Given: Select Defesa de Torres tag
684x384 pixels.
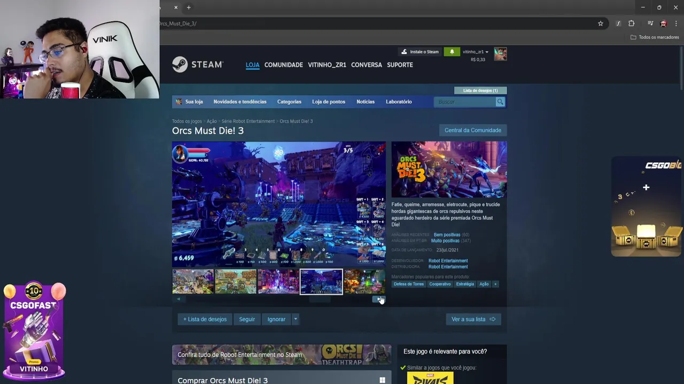Looking at the screenshot, I should coord(408,284).
